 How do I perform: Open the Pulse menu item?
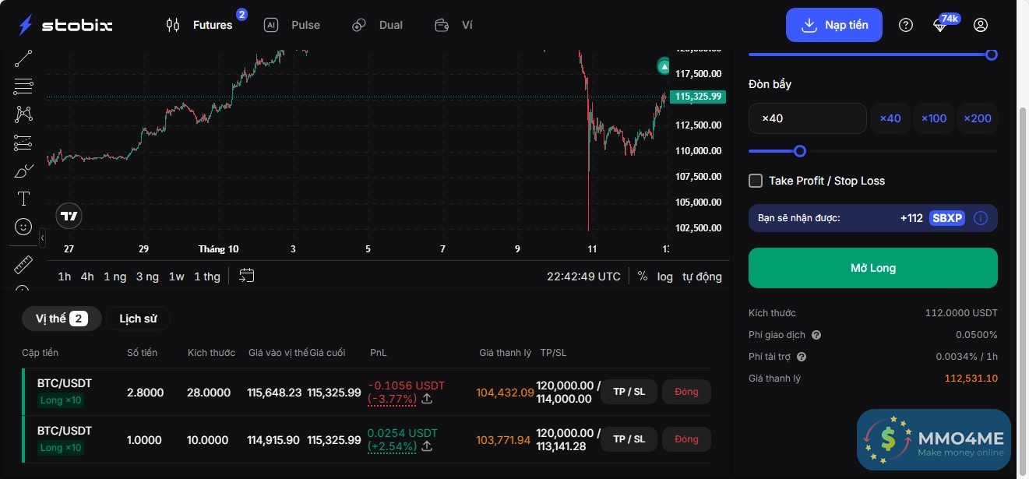pyautogui.click(x=292, y=25)
